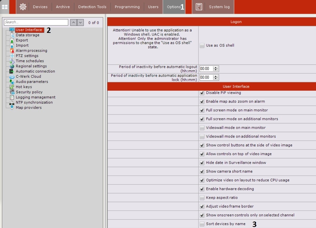316x228 pixels.
Task: Click the layouts grid icon at top-left
Action: pyautogui.click(x=5, y=7)
